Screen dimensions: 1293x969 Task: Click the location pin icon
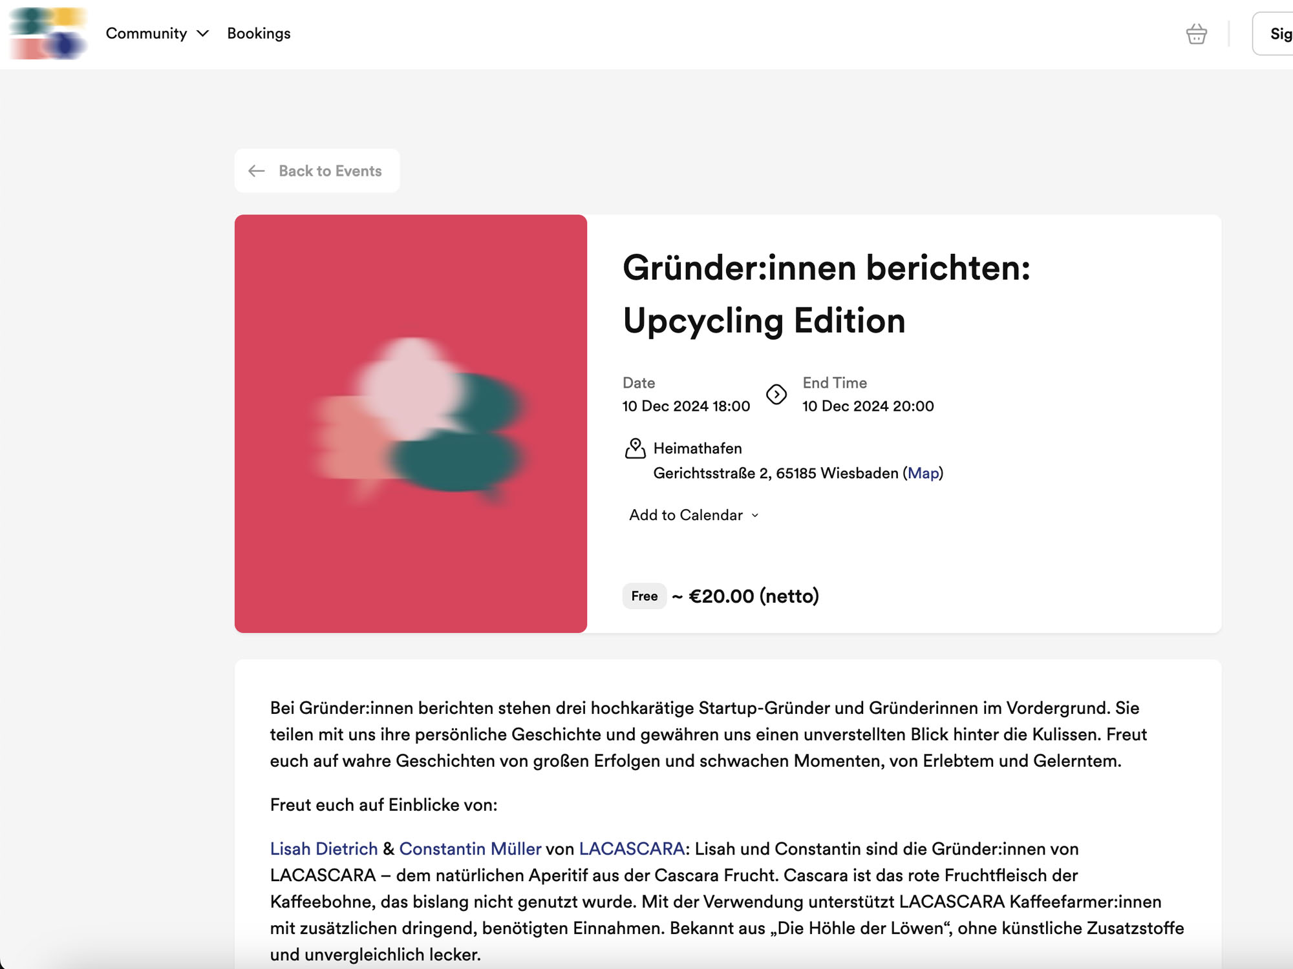636,448
